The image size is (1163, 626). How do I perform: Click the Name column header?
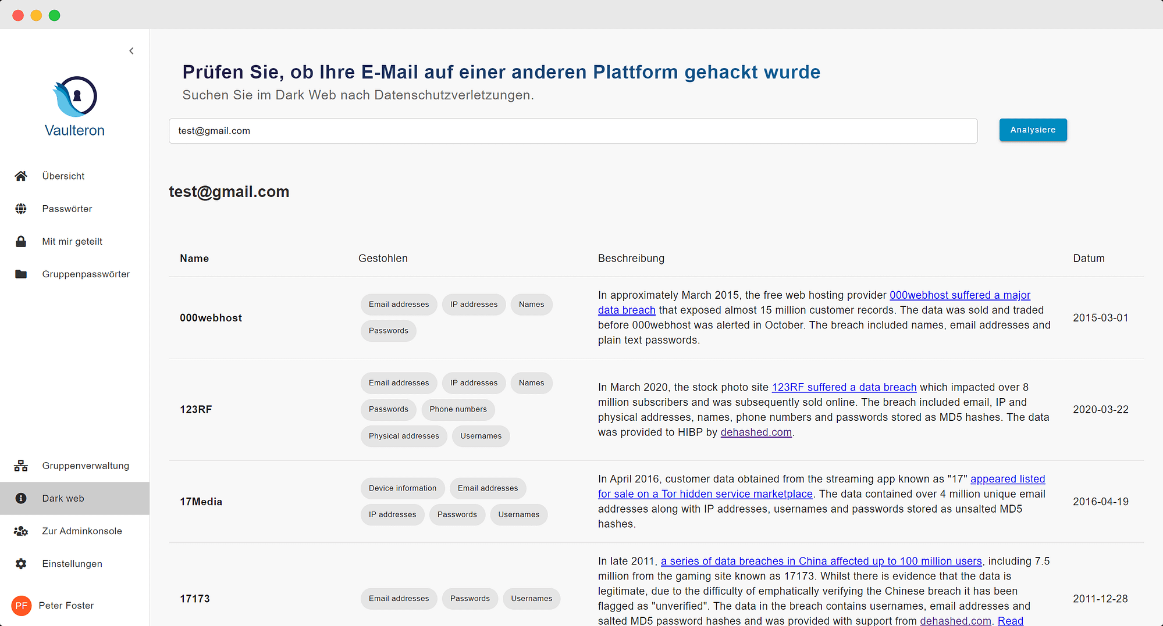[x=194, y=258]
